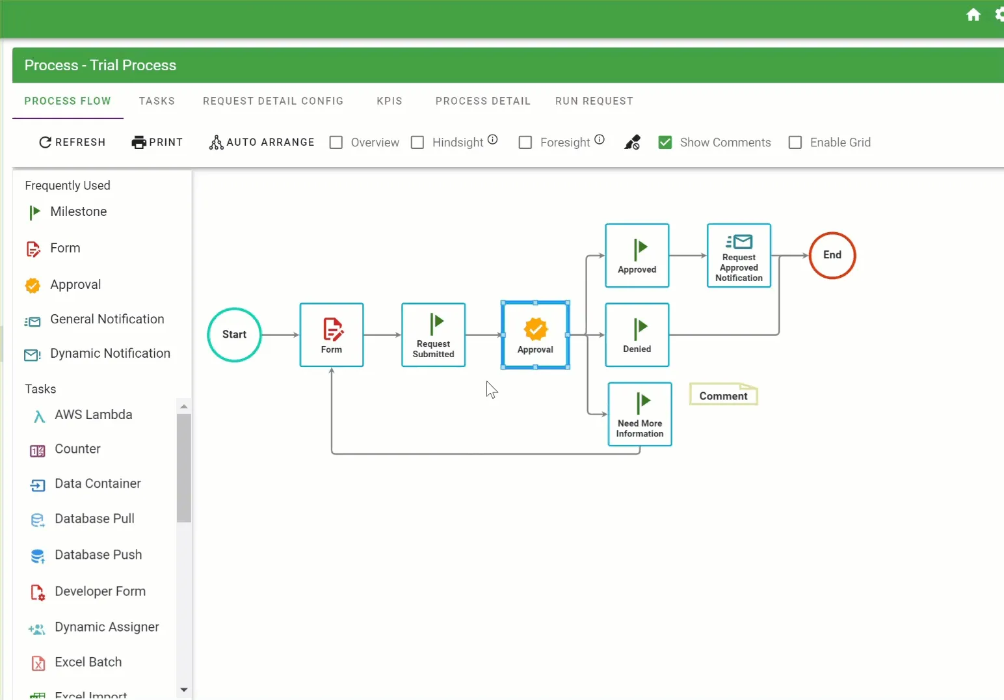Toggle the Foresight checkbox
Viewport: 1004px width, 700px height.
pyautogui.click(x=525, y=142)
